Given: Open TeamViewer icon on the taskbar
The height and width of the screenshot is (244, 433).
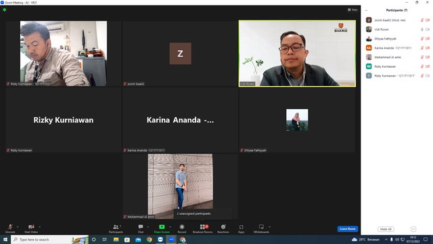Looking at the screenshot, I should [160, 239].
